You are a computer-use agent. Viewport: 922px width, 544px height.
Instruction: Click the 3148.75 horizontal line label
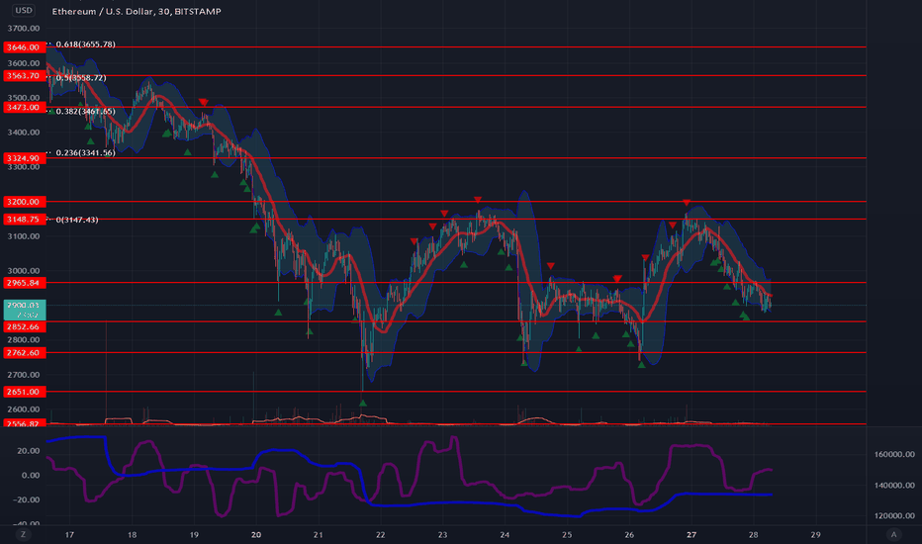(24, 219)
